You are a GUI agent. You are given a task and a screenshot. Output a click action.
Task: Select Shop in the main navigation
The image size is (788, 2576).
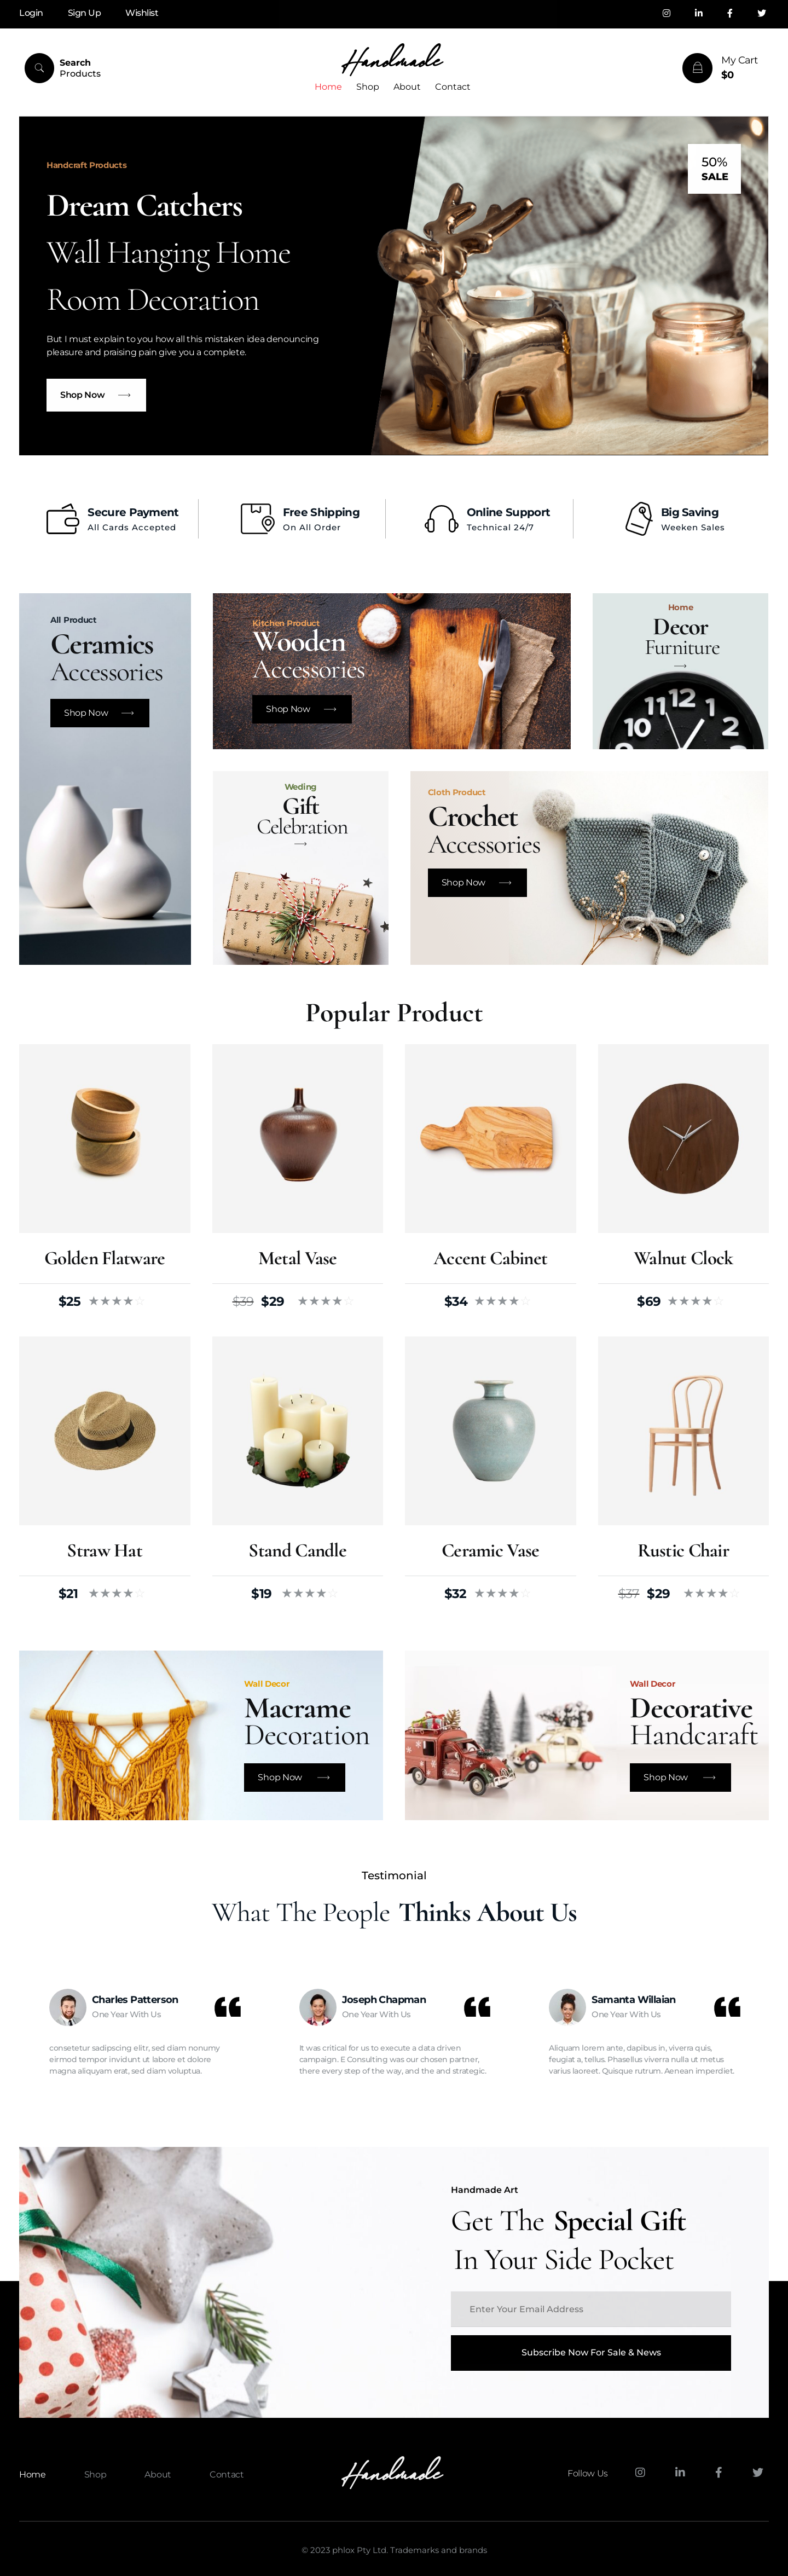click(x=367, y=87)
